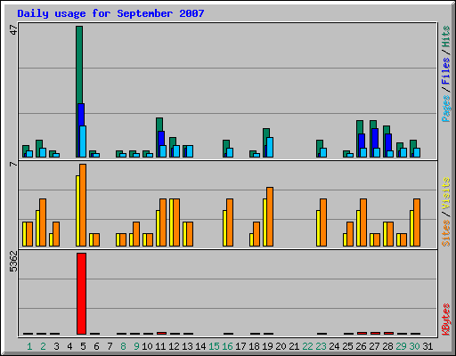
Task: Click the orange Sites bar for day 30
Action: coord(417,222)
